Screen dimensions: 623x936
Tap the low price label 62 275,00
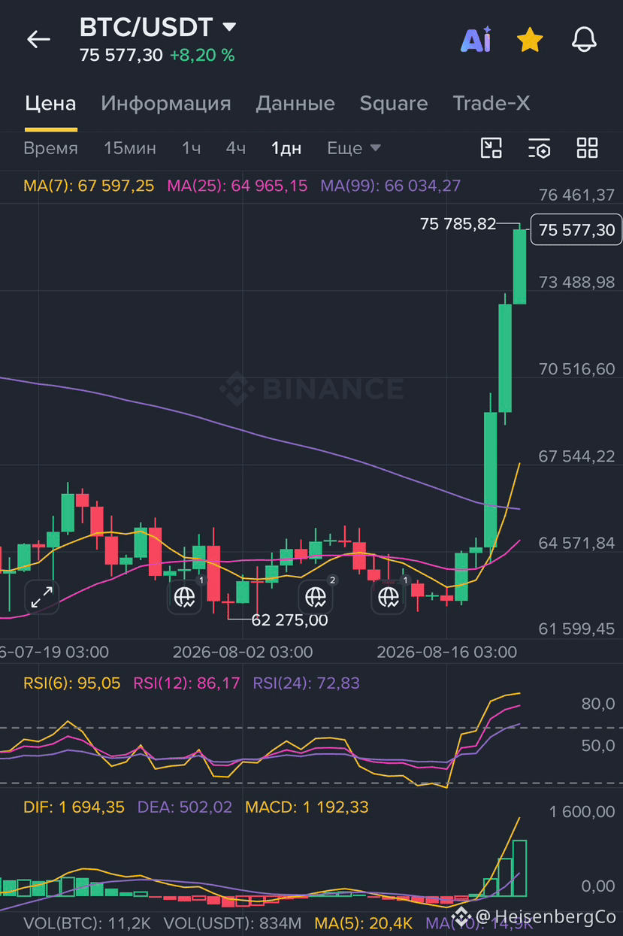[x=289, y=620]
